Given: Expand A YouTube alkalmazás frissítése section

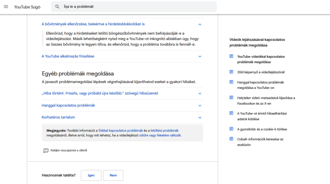Looking at the screenshot, I should 122,56.
